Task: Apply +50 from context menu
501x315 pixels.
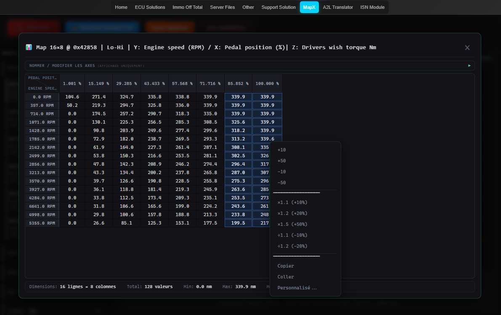Action: point(305,161)
